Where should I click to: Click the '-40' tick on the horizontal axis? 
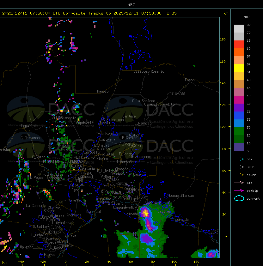pyautogui.click(x=21, y=262)
